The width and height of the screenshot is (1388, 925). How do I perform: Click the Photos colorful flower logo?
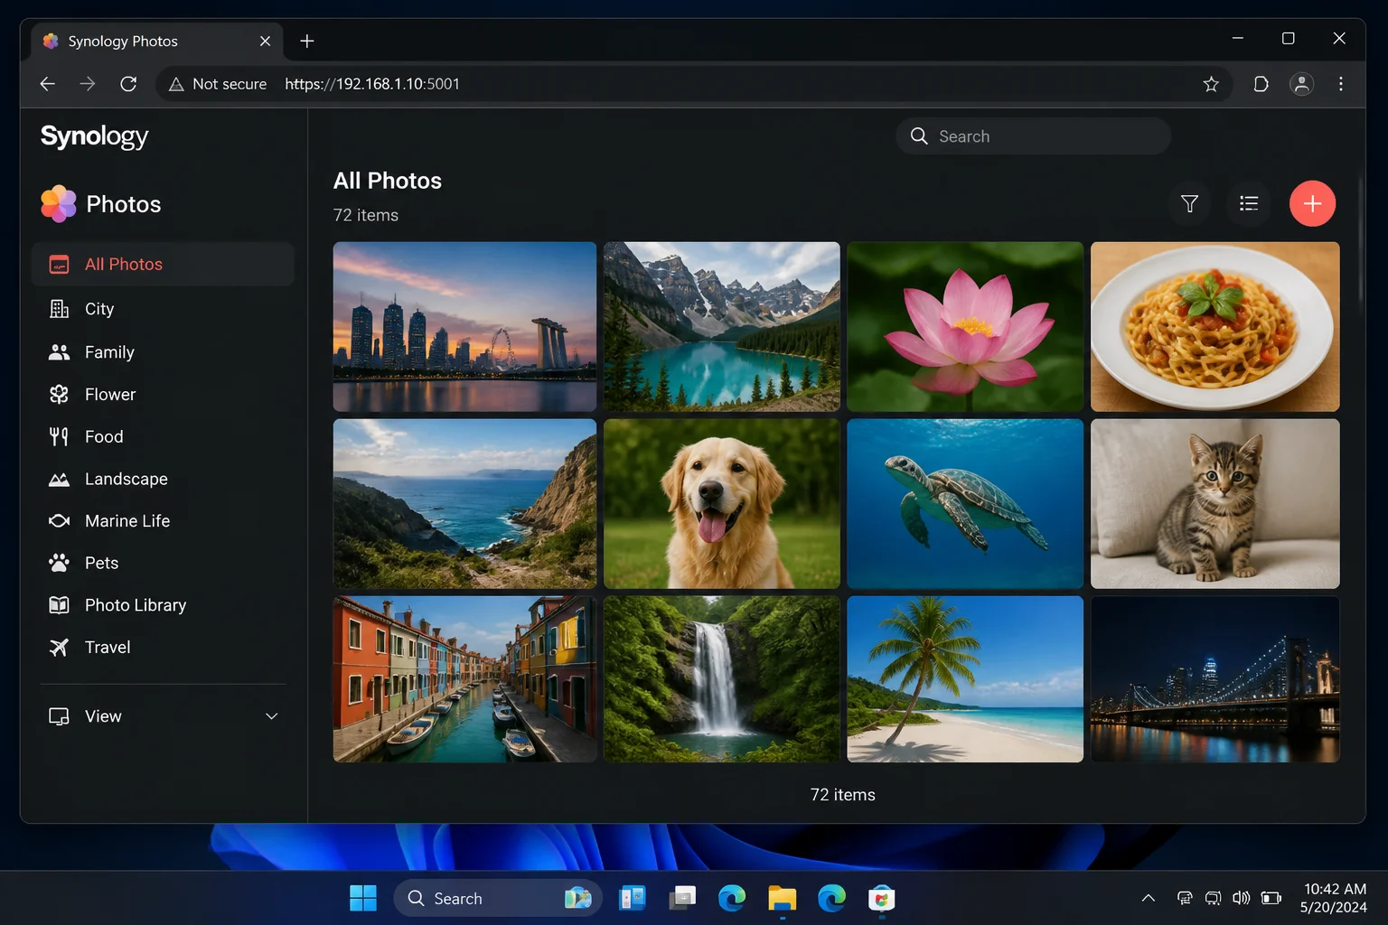click(59, 204)
